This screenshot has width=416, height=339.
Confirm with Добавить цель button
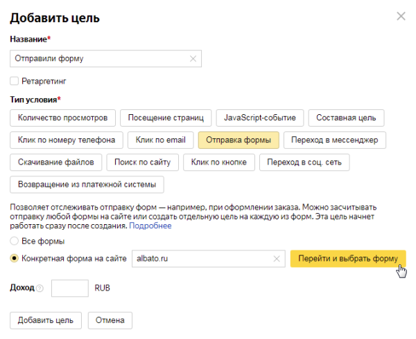pos(46,320)
